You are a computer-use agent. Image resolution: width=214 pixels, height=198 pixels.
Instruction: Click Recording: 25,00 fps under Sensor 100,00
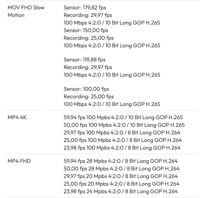pyautogui.click(x=88, y=96)
